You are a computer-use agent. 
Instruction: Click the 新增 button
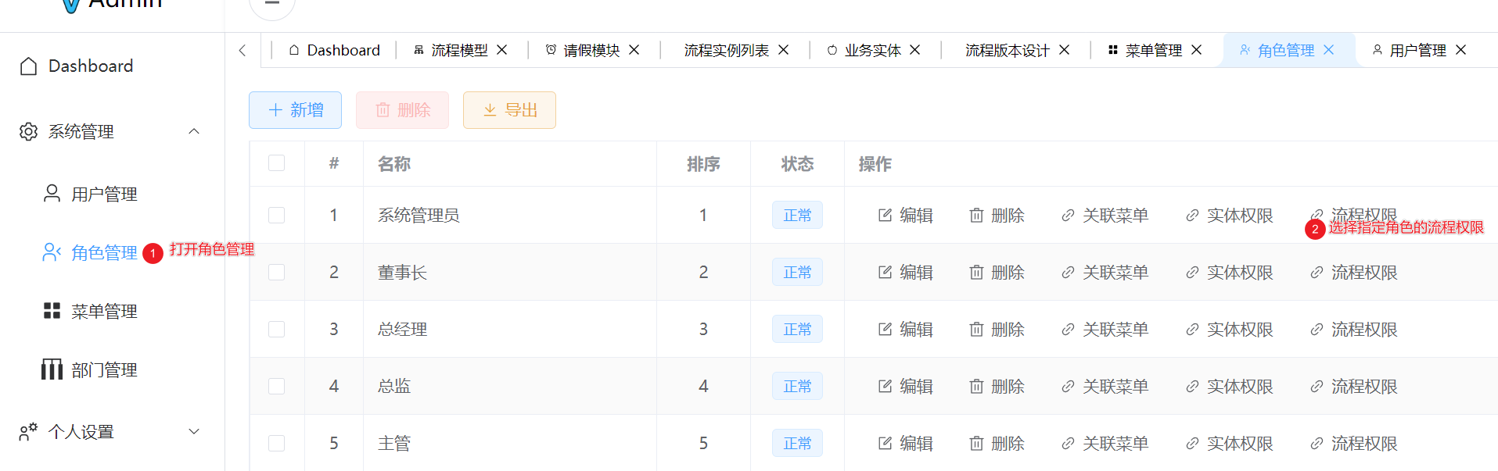click(x=295, y=110)
